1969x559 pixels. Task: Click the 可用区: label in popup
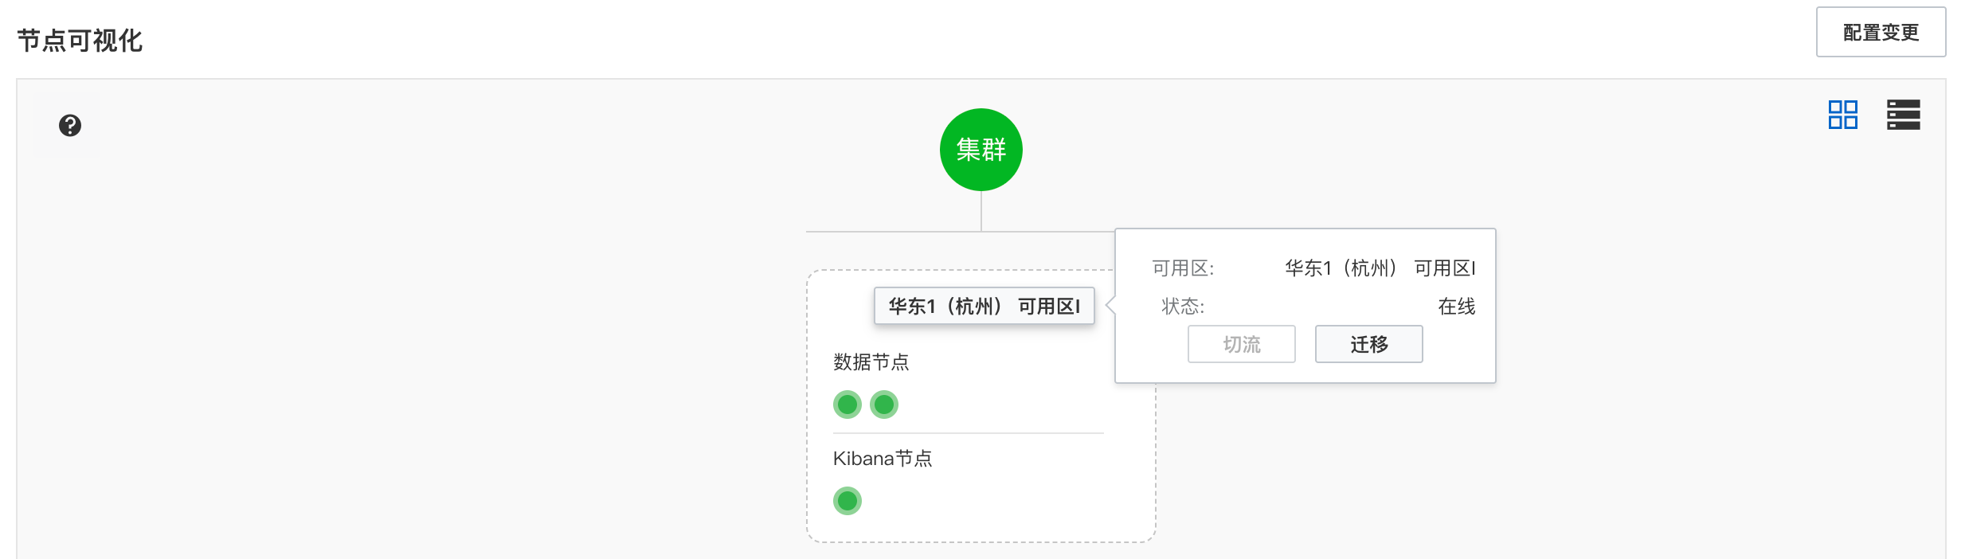(x=1183, y=268)
